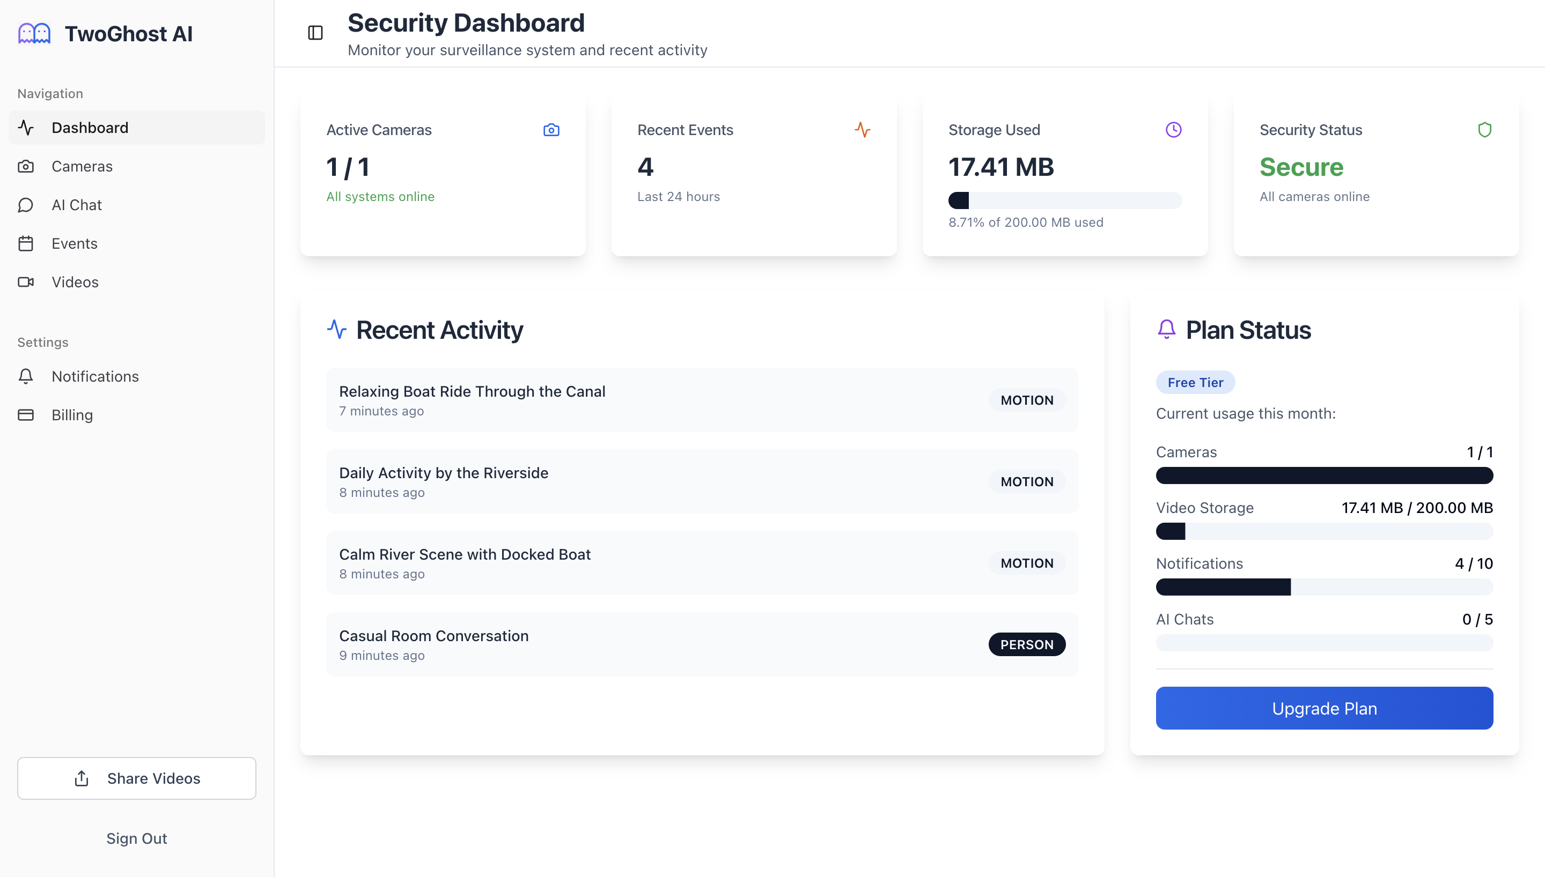Open the Dashboard navigation item

(x=137, y=127)
